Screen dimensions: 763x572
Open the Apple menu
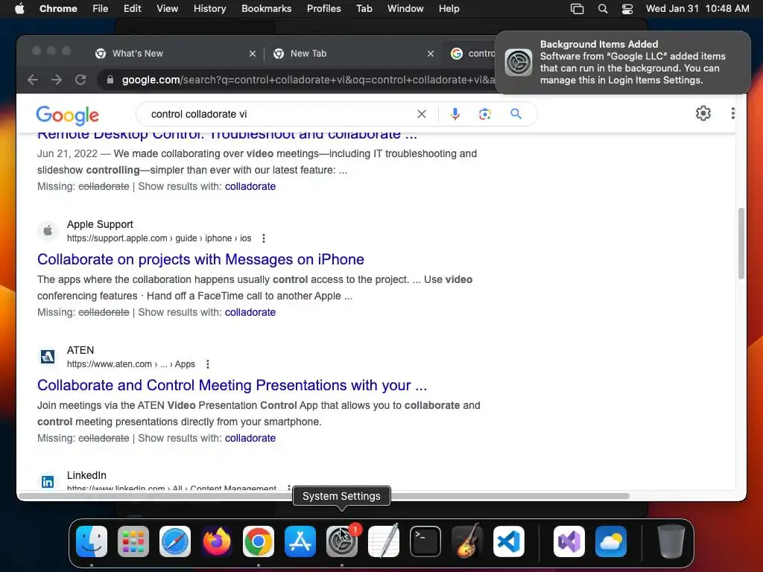pyautogui.click(x=19, y=8)
